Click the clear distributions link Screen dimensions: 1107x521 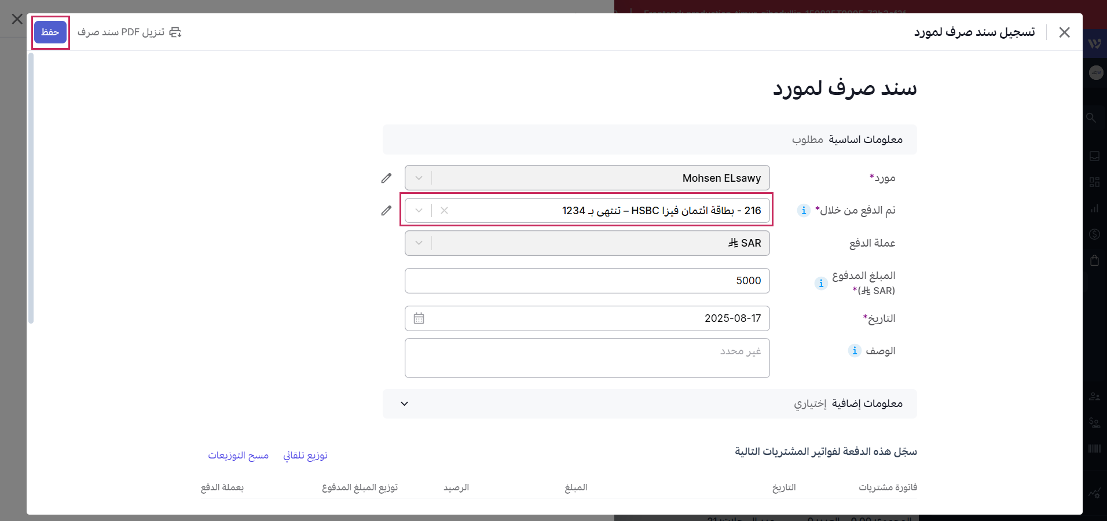coord(239,456)
